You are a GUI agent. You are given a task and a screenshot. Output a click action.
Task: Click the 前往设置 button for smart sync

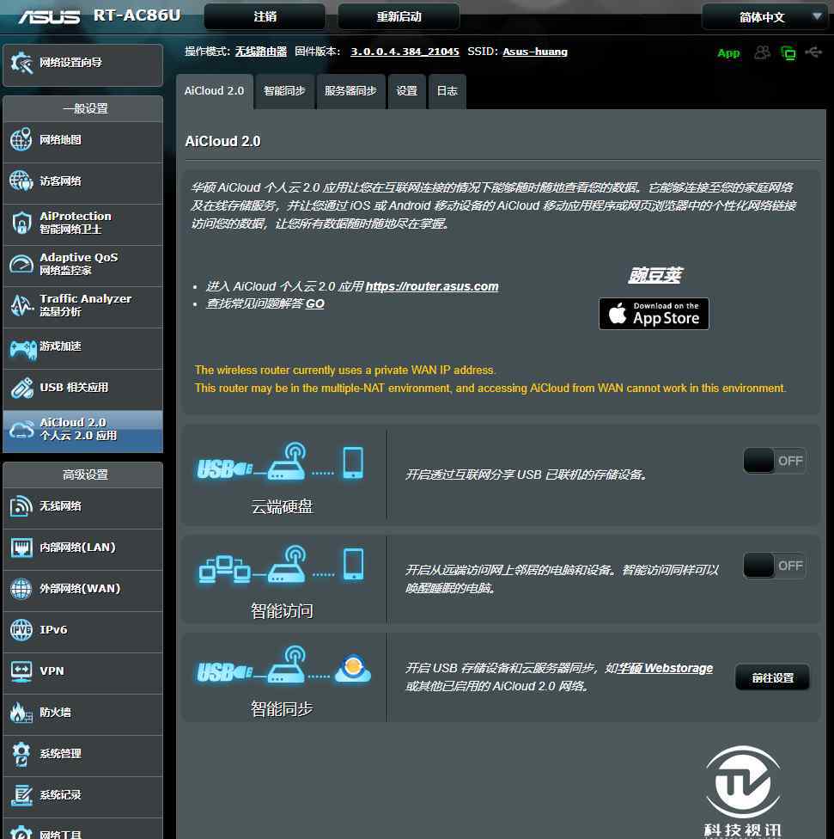pos(772,678)
